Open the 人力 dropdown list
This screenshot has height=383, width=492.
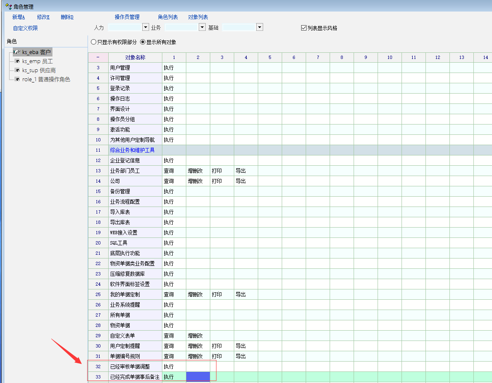click(145, 27)
